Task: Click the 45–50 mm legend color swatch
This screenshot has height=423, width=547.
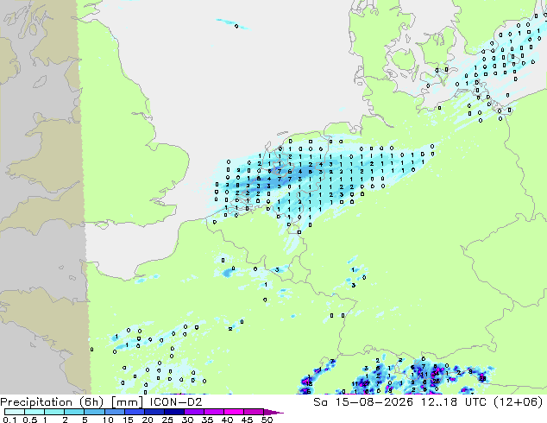Action: point(253,412)
